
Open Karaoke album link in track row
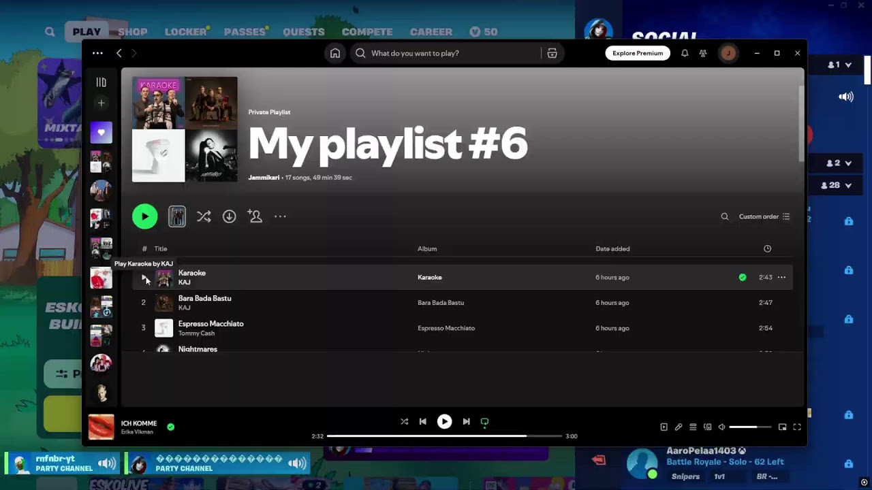coord(430,277)
